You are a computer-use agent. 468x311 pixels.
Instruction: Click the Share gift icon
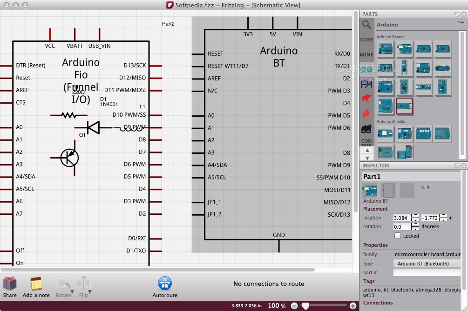(x=10, y=283)
